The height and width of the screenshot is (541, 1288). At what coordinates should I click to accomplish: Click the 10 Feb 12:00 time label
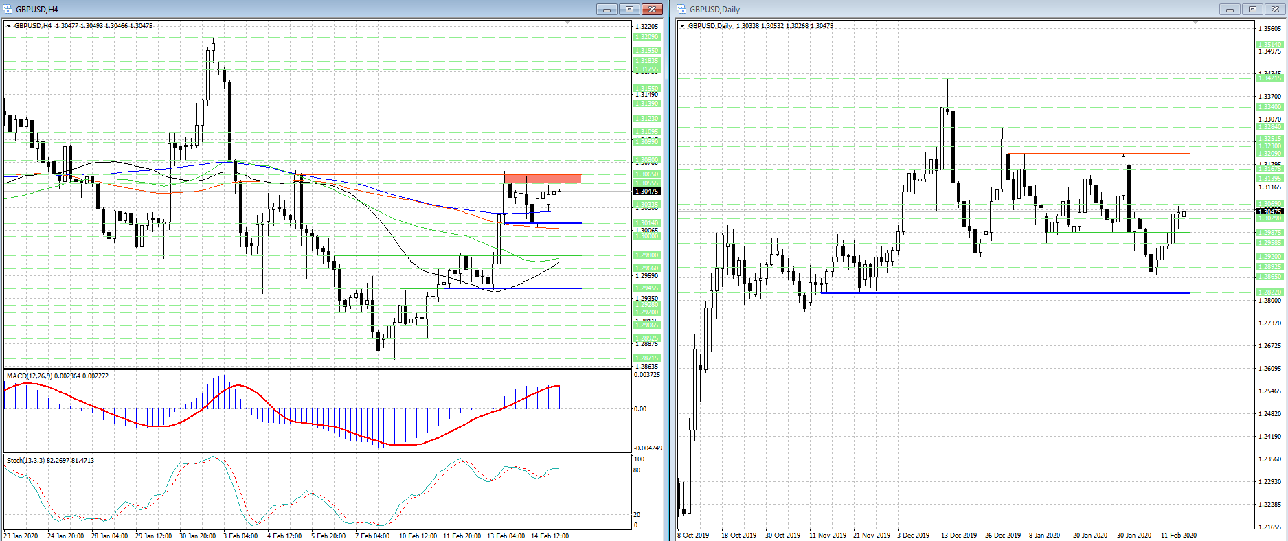click(x=418, y=536)
